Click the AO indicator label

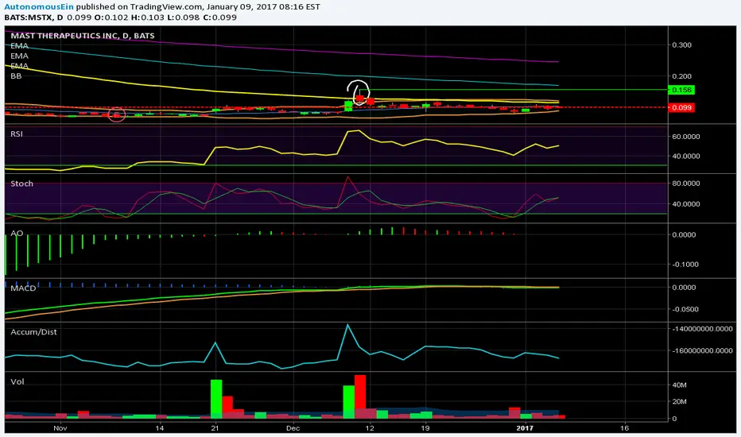pyautogui.click(x=17, y=234)
